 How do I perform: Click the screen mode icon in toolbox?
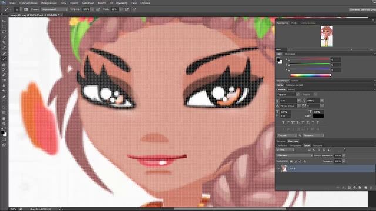click(4, 145)
